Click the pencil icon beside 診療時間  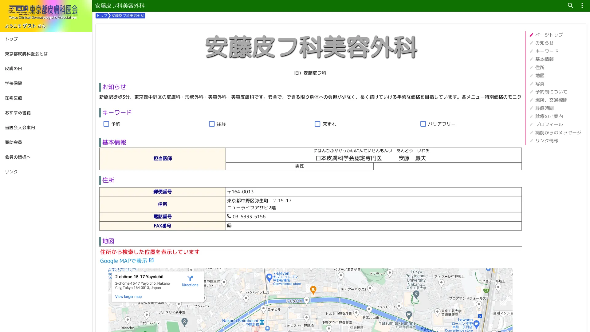531,108
